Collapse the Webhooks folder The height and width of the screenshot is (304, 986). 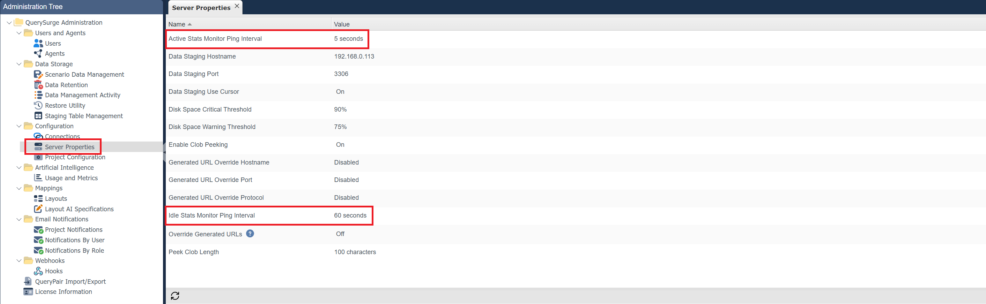point(19,260)
